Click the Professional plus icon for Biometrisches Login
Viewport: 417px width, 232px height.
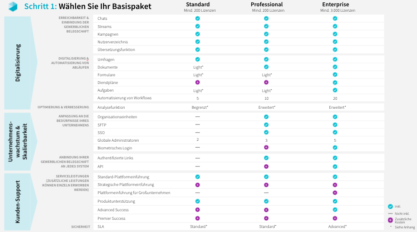click(x=266, y=148)
